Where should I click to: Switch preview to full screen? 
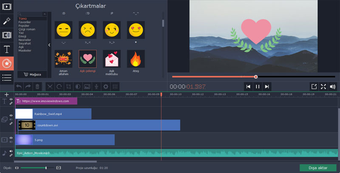[x=323, y=86]
